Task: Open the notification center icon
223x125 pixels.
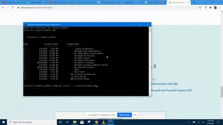Action: (x=218, y=122)
